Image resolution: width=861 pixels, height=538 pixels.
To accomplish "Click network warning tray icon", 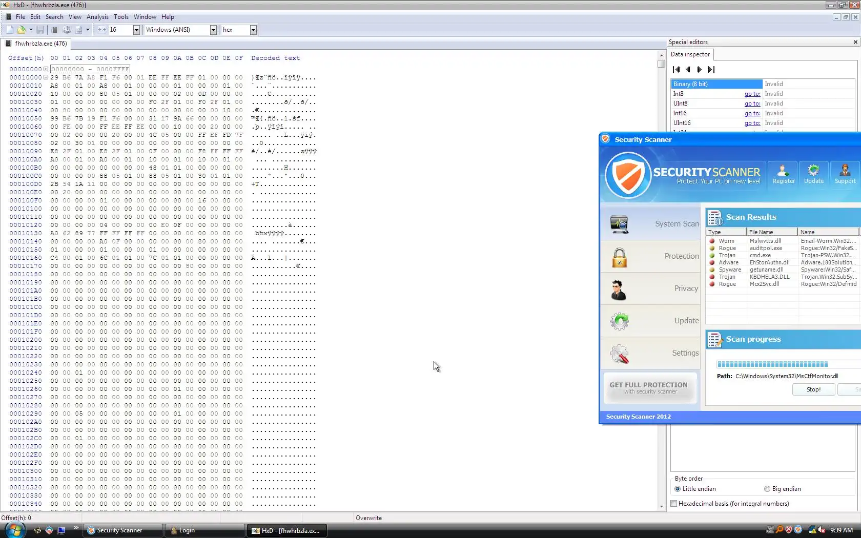I will click(812, 530).
